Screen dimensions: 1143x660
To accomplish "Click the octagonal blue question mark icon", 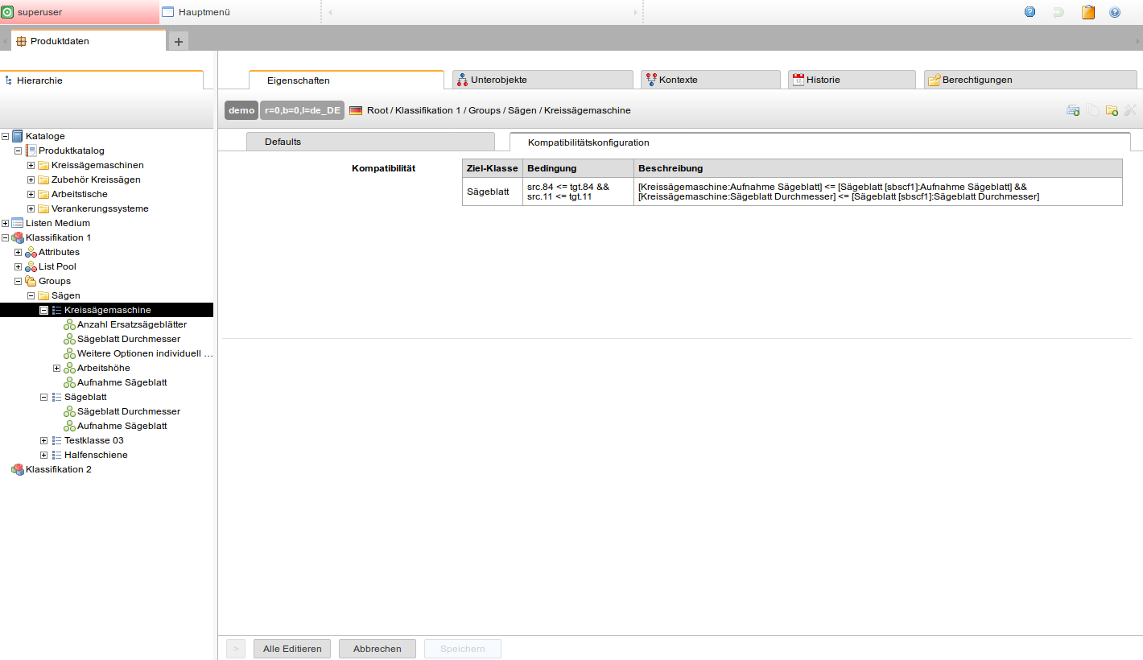I will point(1030,12).
